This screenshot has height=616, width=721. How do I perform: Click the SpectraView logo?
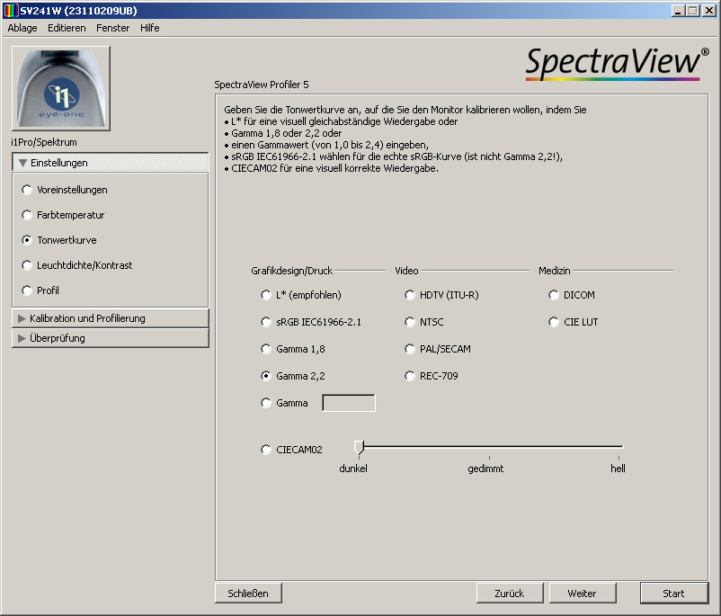click(x=618, y=64)
